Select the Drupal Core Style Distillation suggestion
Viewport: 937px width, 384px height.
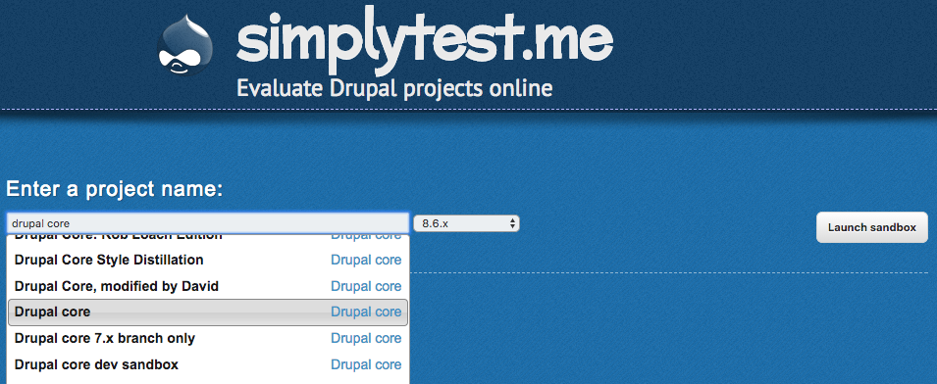208,260
